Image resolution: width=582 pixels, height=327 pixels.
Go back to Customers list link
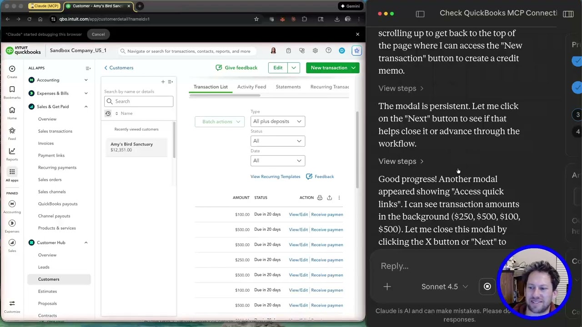tap(119, 68)
